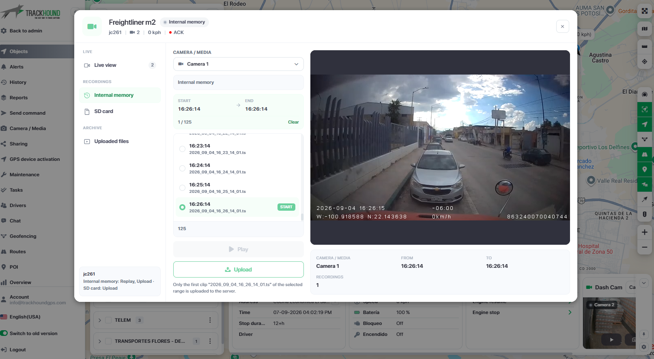Expand the TRANSPORTES FLORES group
This screenshot has width=654, height=359.
tap(100, 341)
